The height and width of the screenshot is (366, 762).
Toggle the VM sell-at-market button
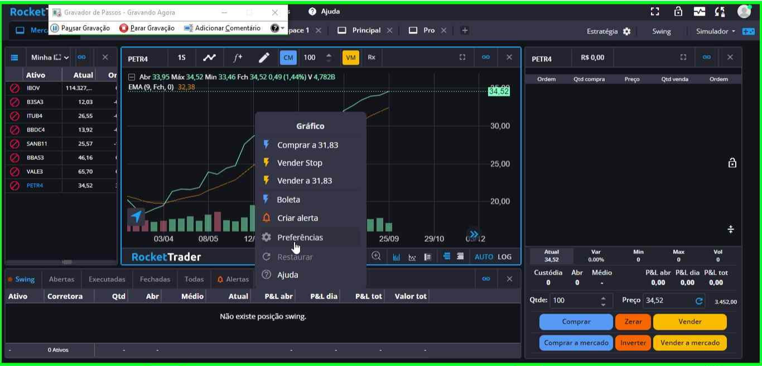pos(351,57)
